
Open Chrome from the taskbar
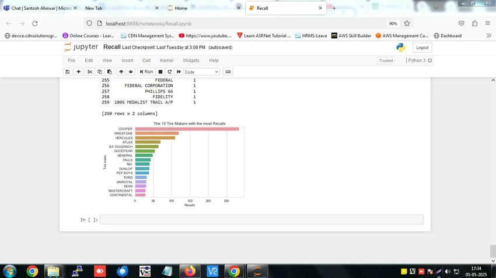point(32,271)
